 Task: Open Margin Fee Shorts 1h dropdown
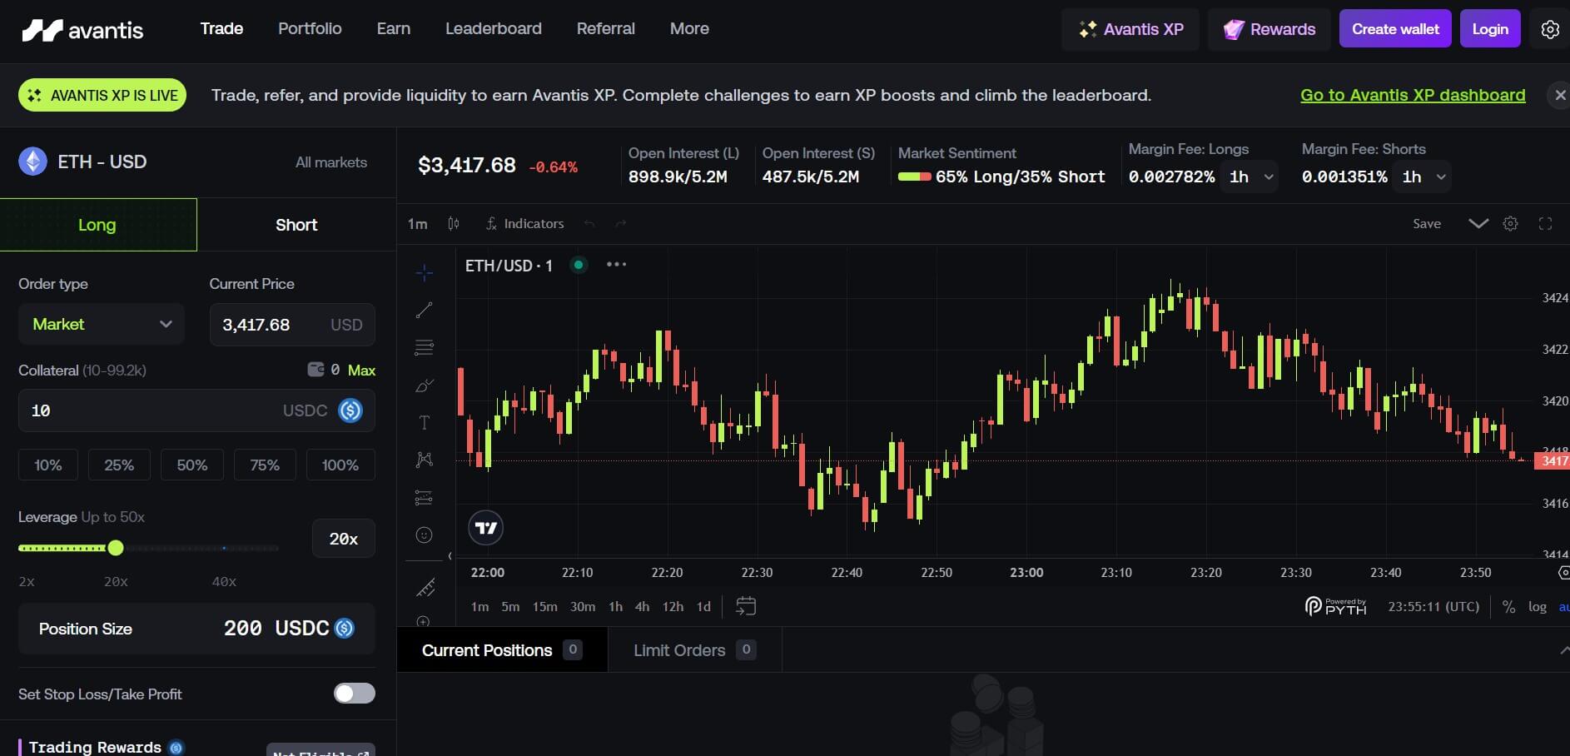[1423, 177]
